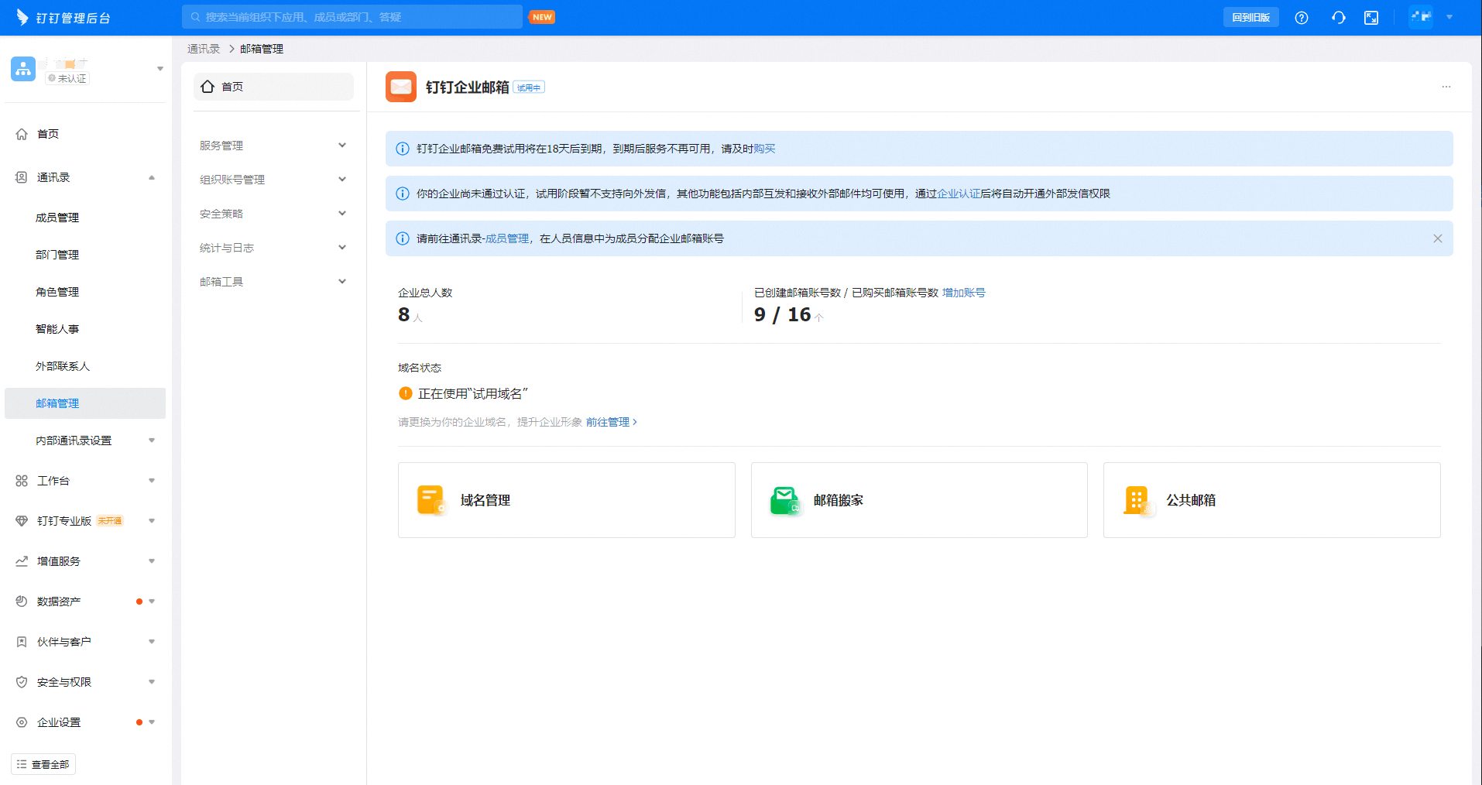Click the 邮箱搬家 green mail icon
The image size is (1482, 785).
[784, 500]
